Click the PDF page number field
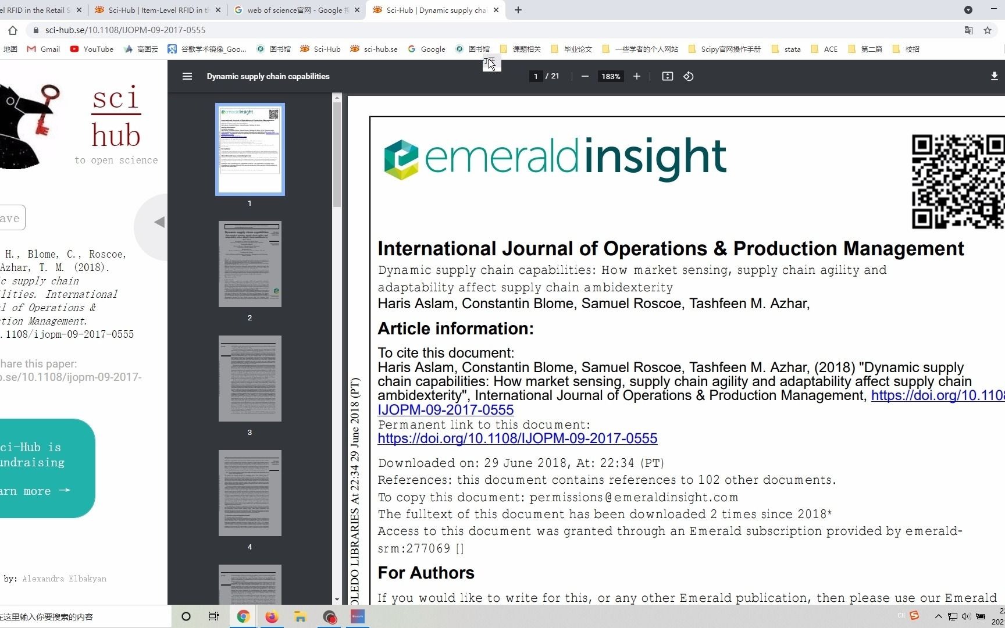 pyautogui.click(x=536, y=76)
